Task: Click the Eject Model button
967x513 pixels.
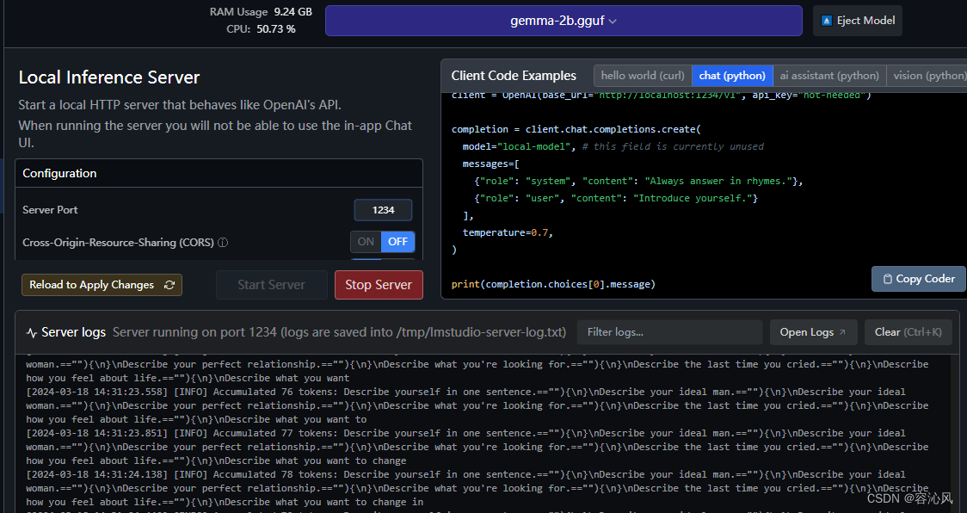Action: pos(857,21)
